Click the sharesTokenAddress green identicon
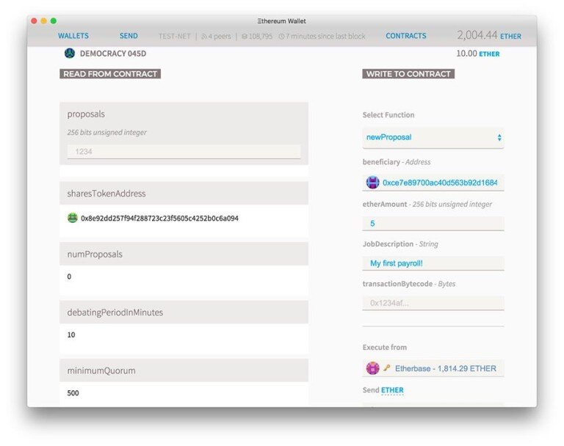The height and width of the screenshot is (446, 564). tap(72, 218)
